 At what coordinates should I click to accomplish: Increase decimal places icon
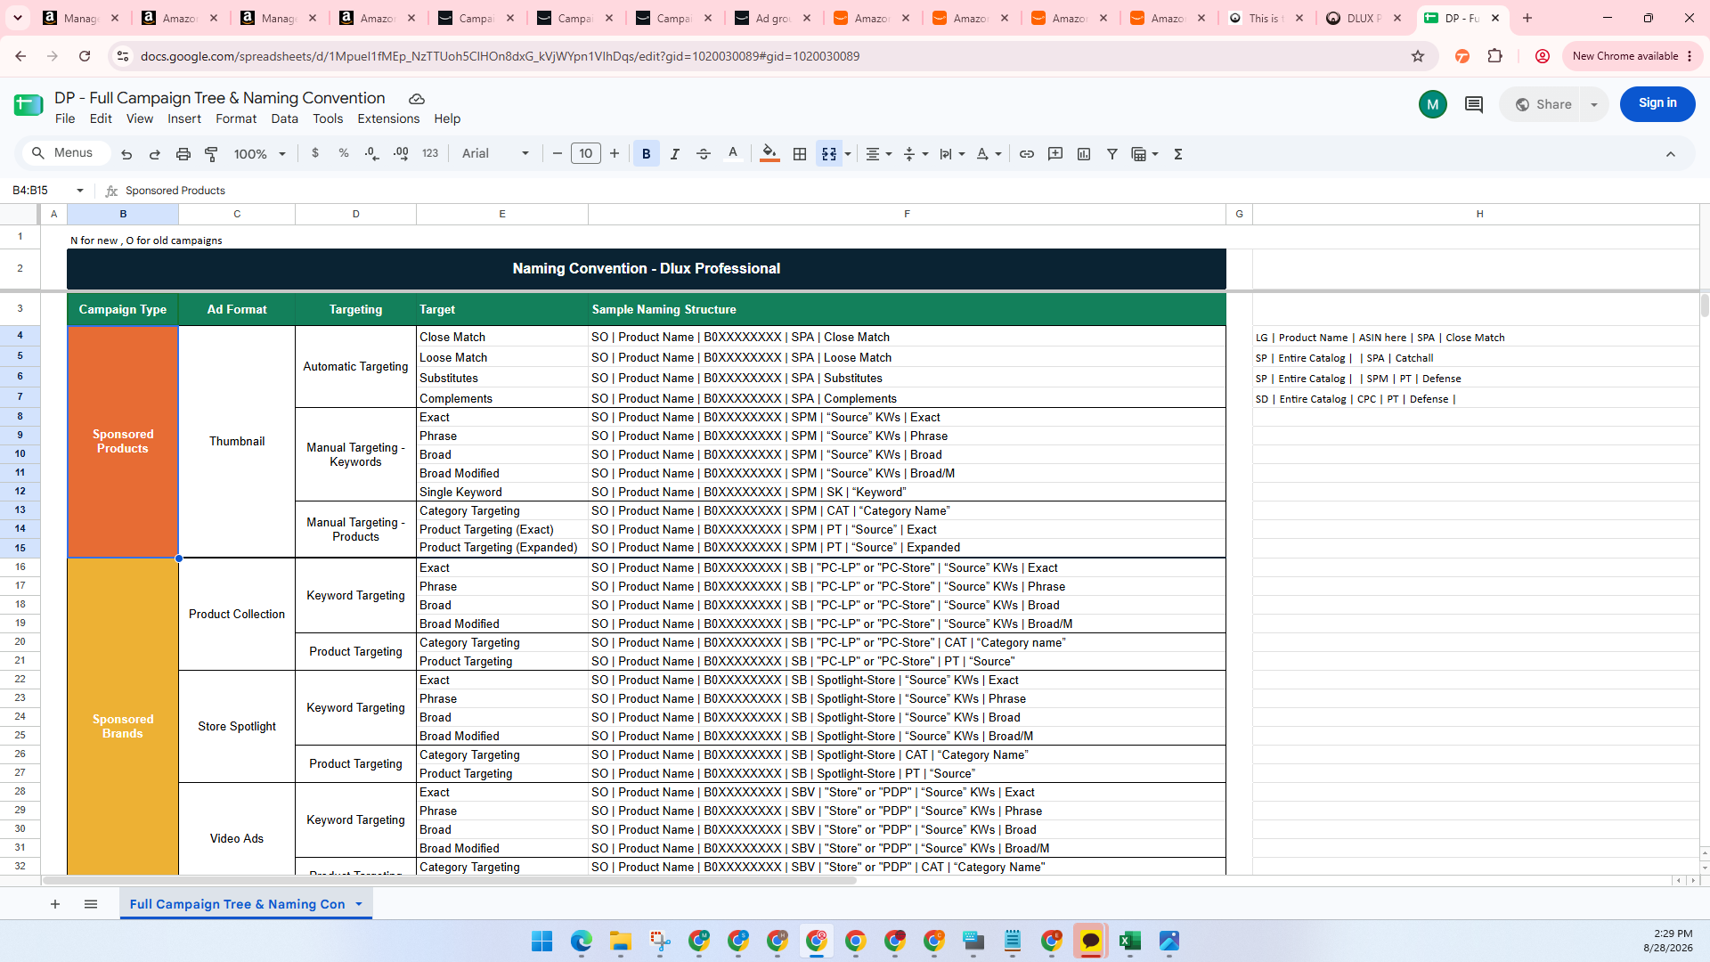coord(401,154)
